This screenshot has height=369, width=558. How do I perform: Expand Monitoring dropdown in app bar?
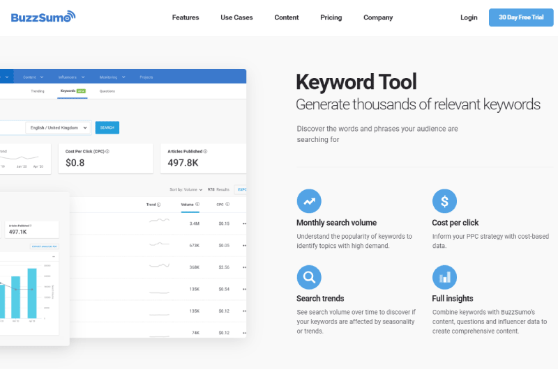pos(112,77)
